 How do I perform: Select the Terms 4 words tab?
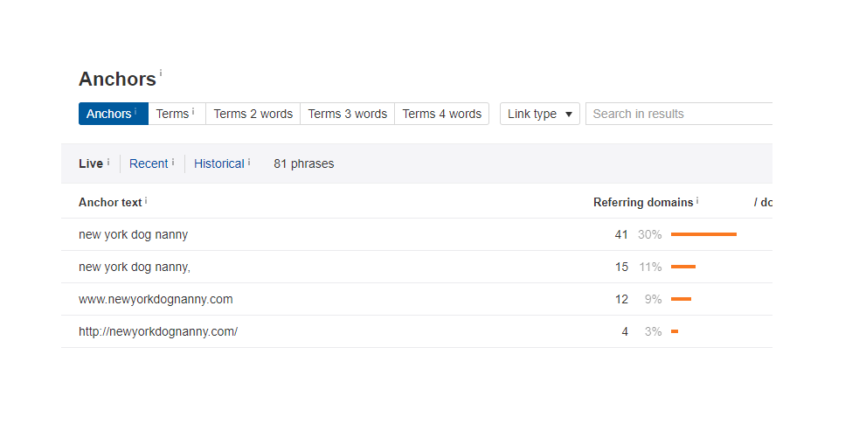click(x=441, y=114)
